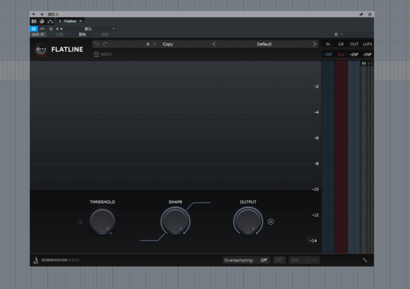Viewport: 410px width, 289px height.
Task: Click the undo arrow icon
Action: pos(96,44)
